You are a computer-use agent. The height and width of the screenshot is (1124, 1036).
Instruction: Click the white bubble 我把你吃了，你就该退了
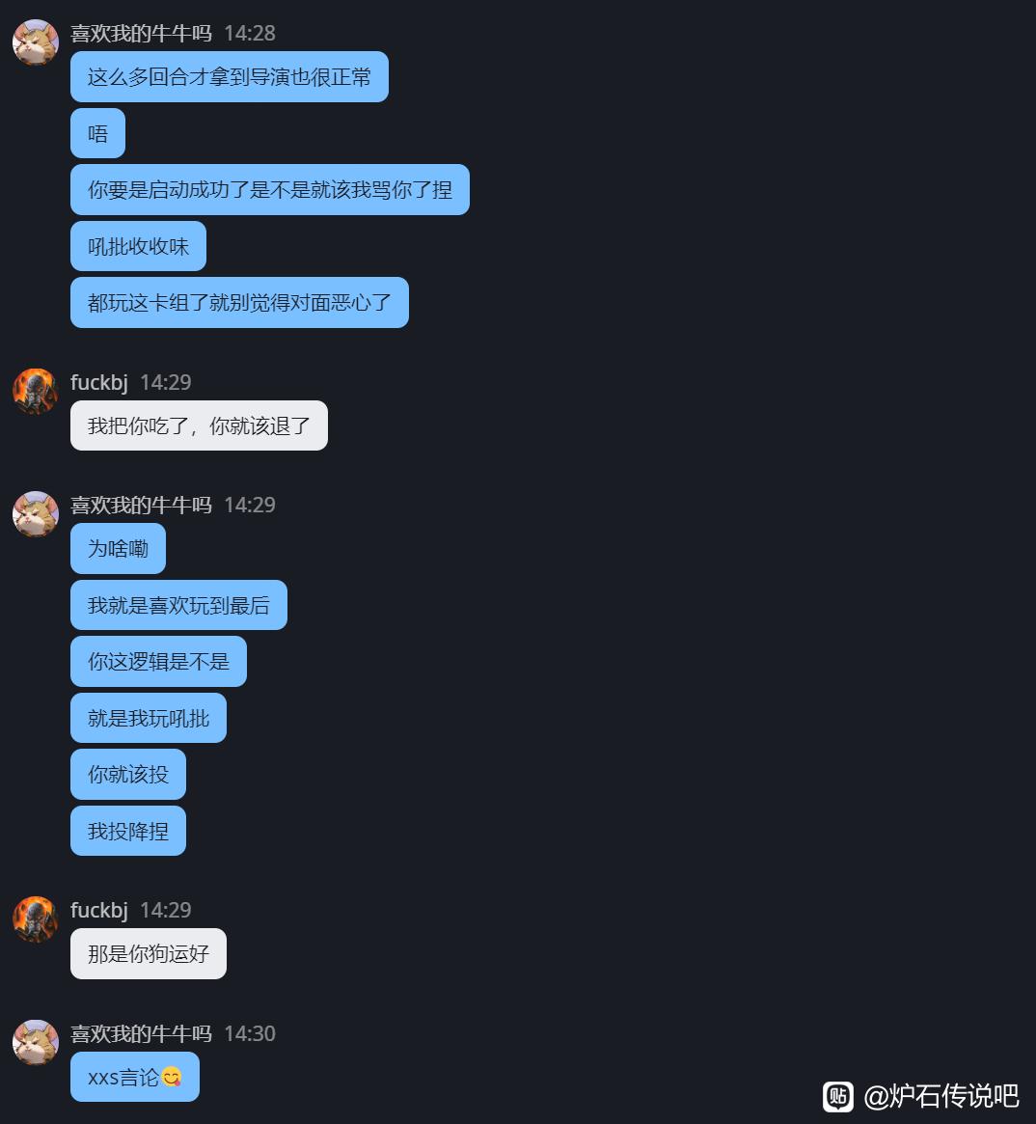[x=199, y=425]
